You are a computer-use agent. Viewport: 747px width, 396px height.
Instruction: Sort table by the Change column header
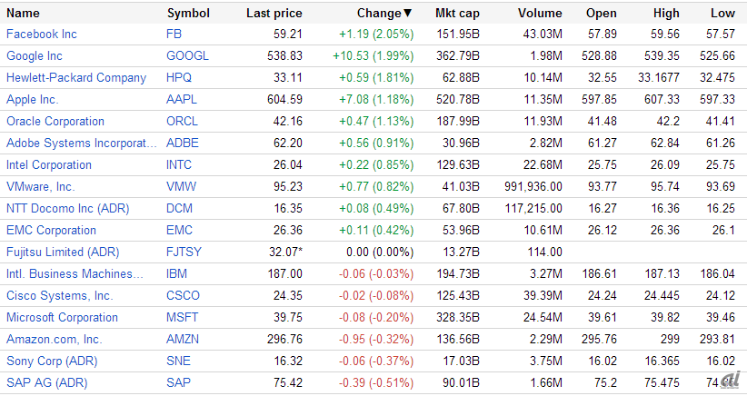(382, 14)
